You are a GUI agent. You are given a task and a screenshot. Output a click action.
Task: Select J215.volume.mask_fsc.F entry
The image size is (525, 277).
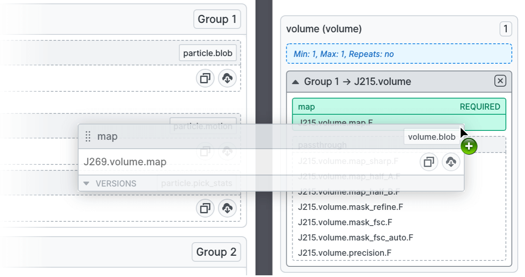345,223
